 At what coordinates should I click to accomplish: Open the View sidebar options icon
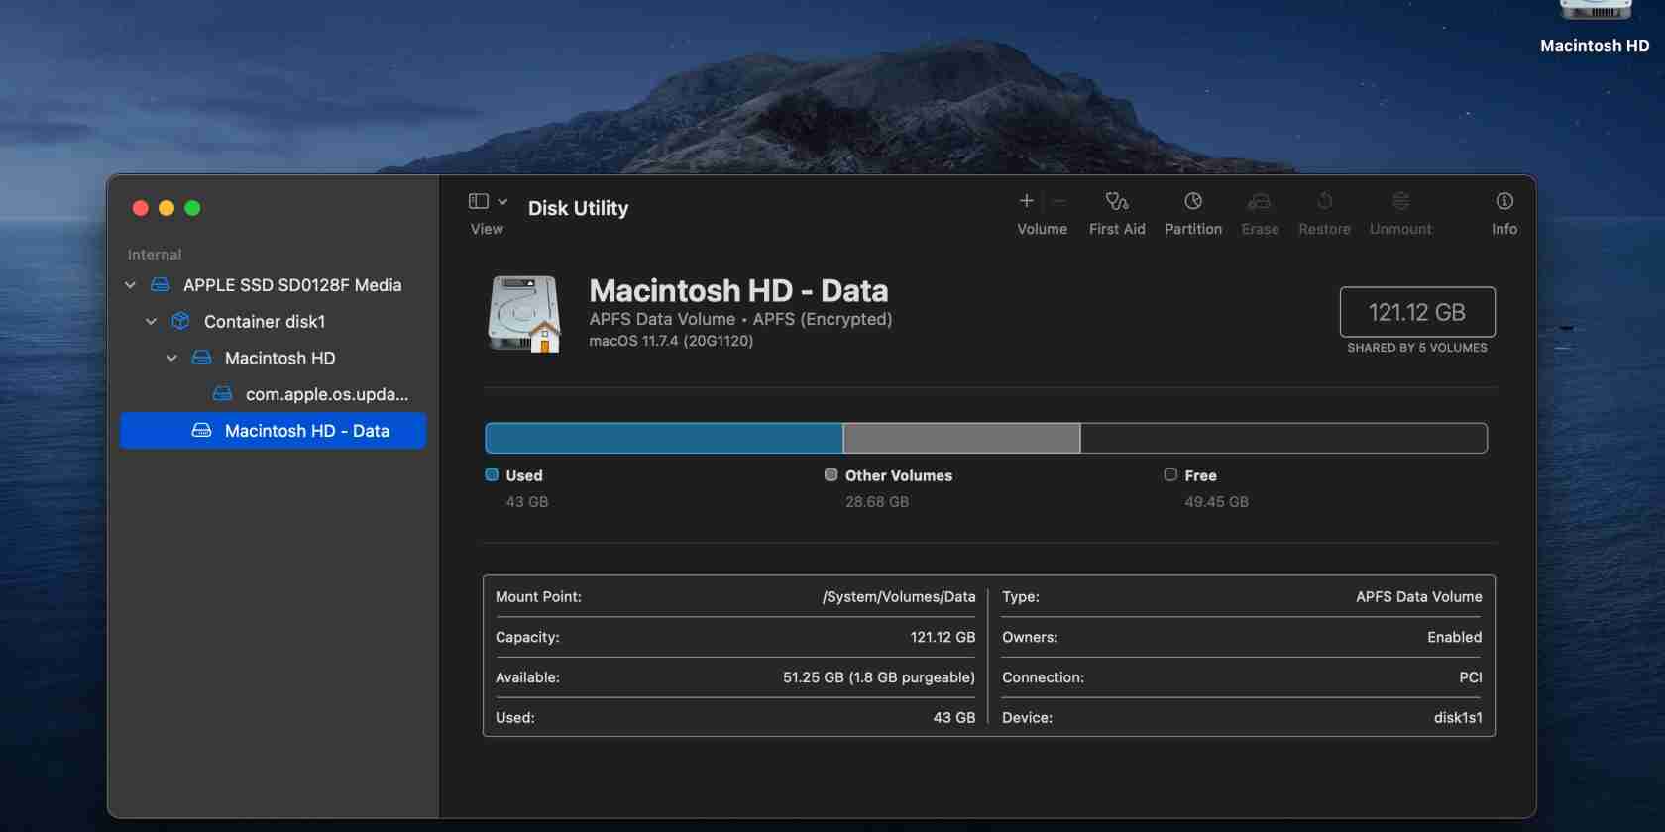pos(479,201)
